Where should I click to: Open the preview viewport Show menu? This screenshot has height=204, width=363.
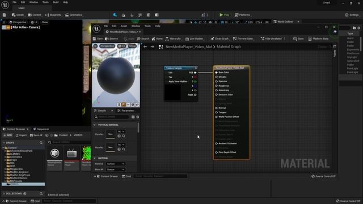132,46
